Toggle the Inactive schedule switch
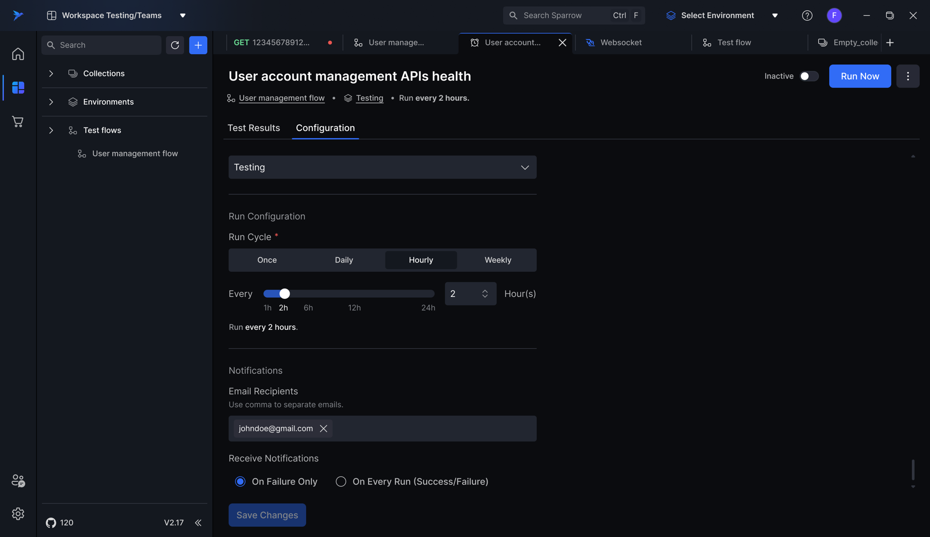930x537 pixels. click(808, 76)
